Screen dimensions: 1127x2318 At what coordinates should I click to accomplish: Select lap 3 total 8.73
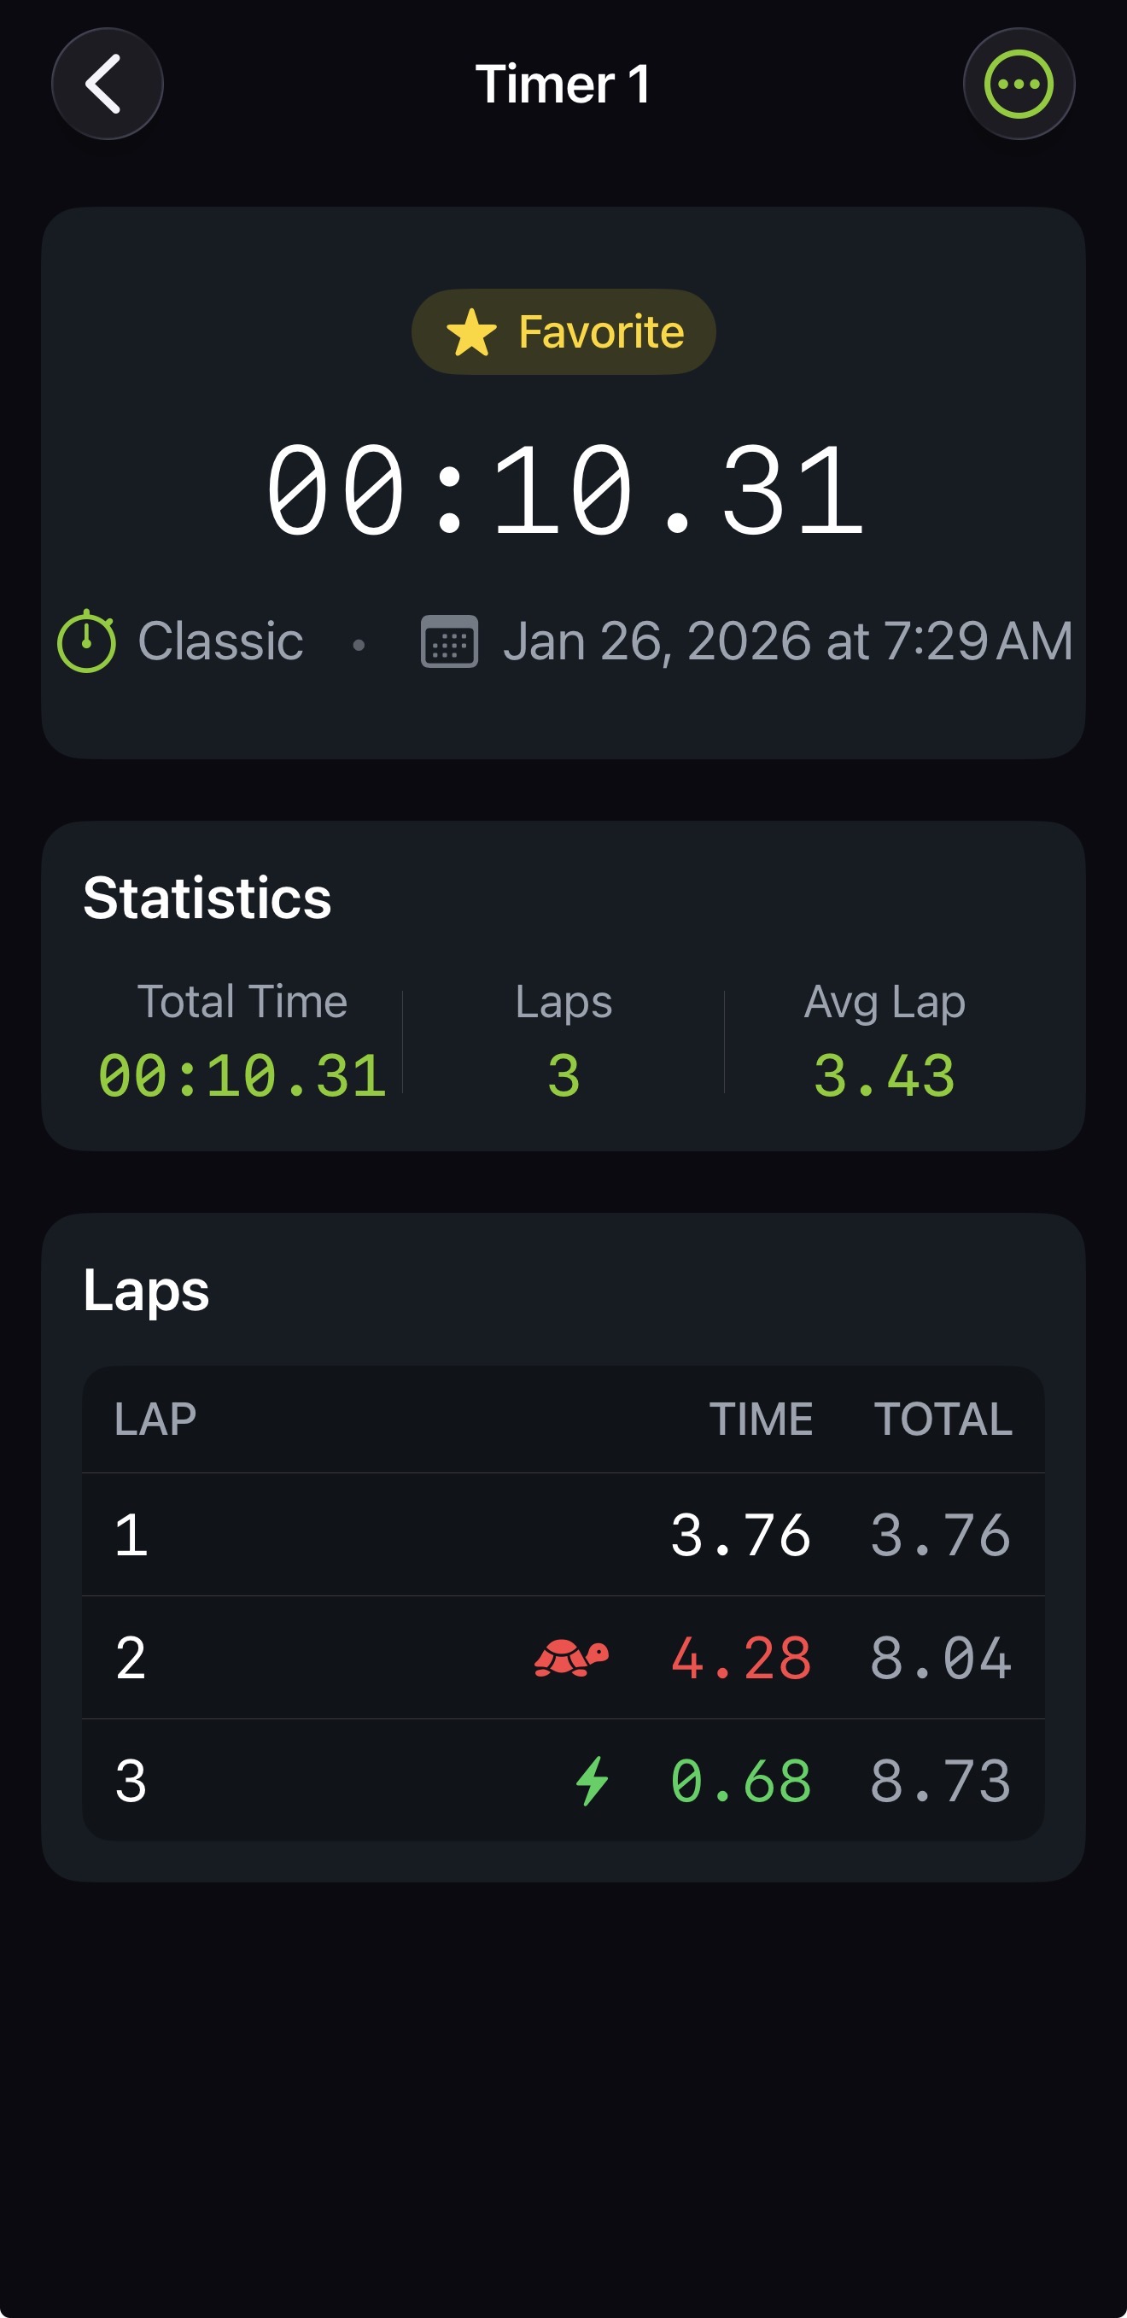tap(940, 1781)
